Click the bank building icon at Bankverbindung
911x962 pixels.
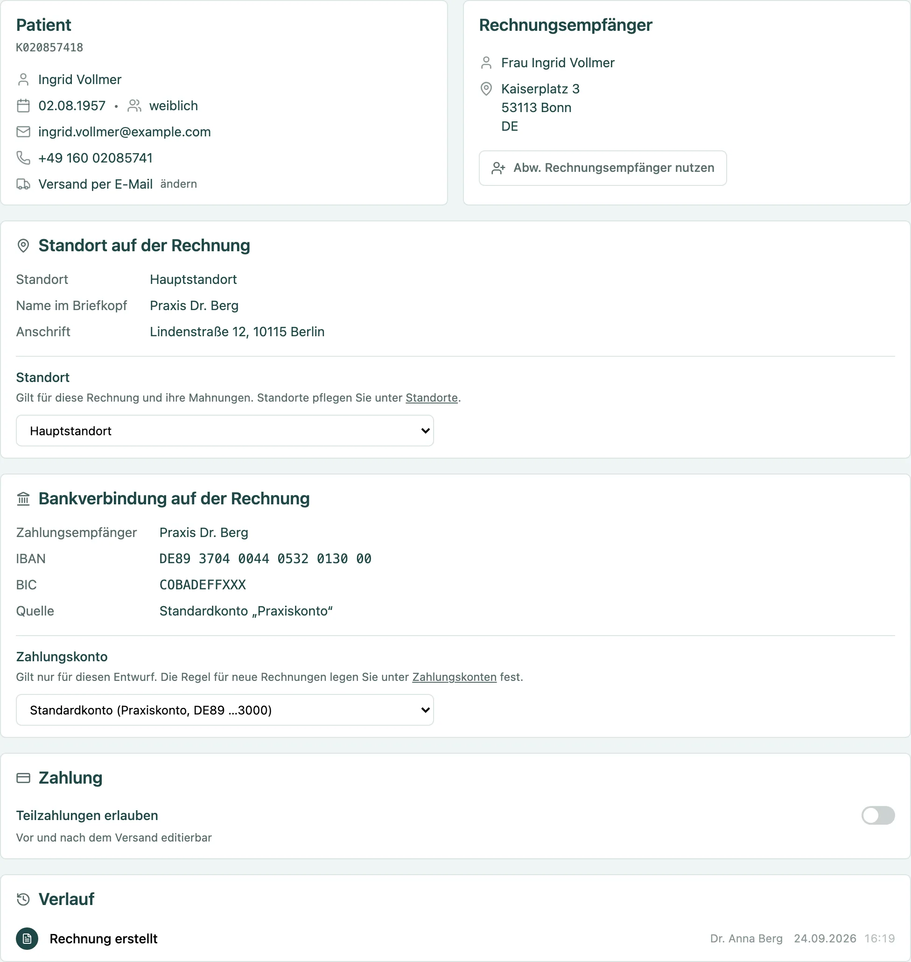click(x=23, y=499)
